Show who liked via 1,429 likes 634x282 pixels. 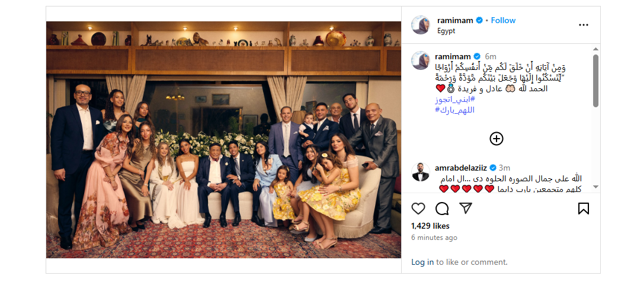(x=430, y=226)
